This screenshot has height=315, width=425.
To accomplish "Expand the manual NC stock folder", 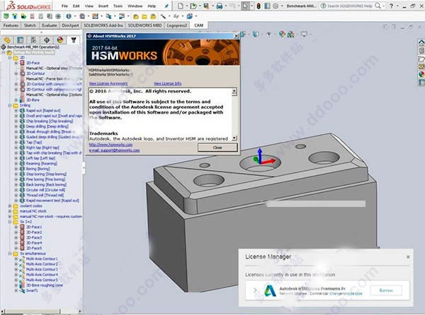I will [10, 211].
